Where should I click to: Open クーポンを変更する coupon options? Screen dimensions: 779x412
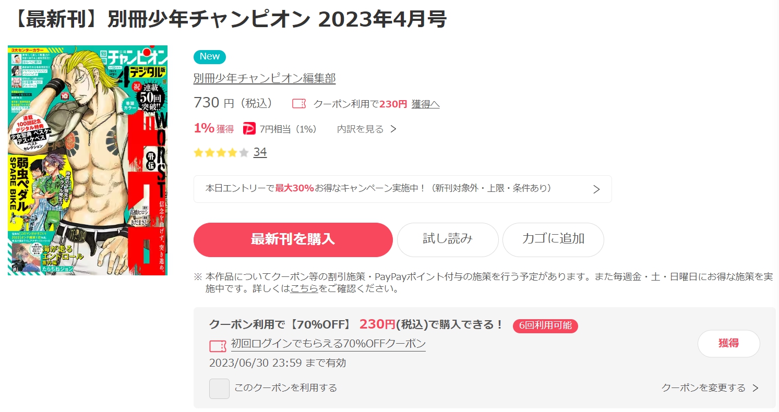click(x=710, y=387)
